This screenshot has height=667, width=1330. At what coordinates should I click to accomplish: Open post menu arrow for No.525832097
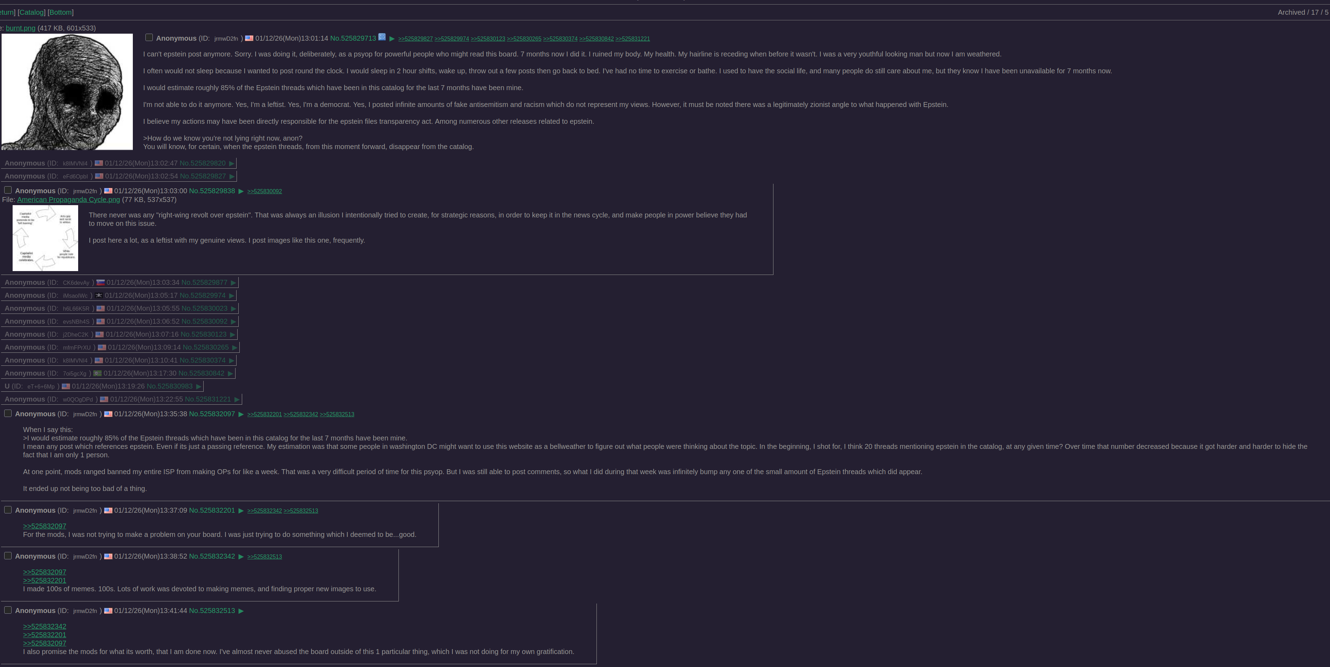[241, 415]
